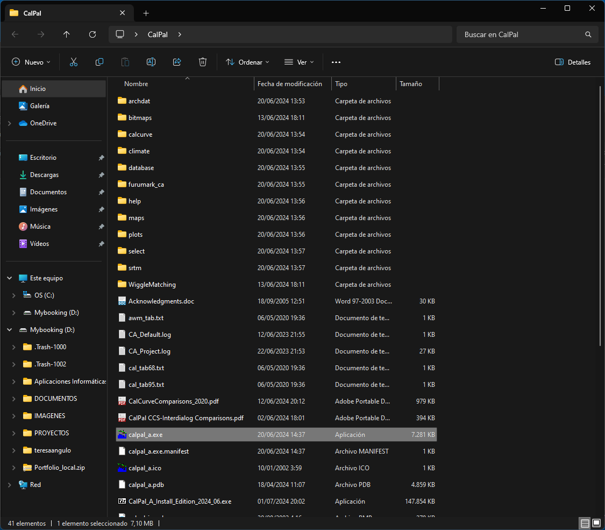
Task: Click the Buscar en CalPal search field
Action: pyautogui.click(x=522, y=34)
